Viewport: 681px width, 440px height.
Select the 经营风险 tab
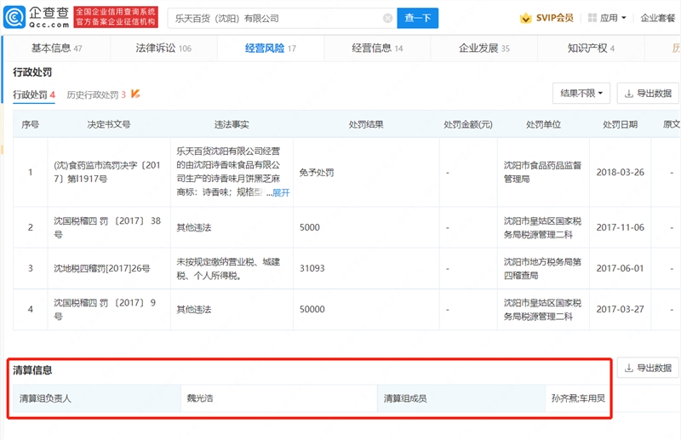tap(270, 49)
